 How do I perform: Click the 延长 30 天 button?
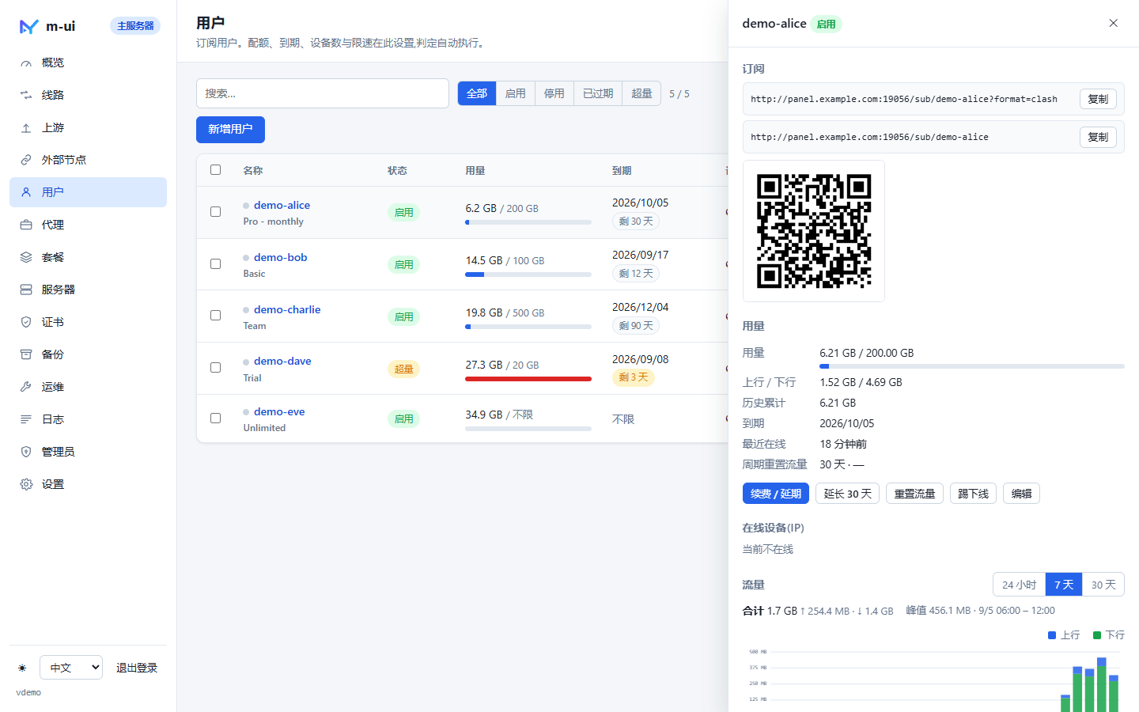click(847, 494)
